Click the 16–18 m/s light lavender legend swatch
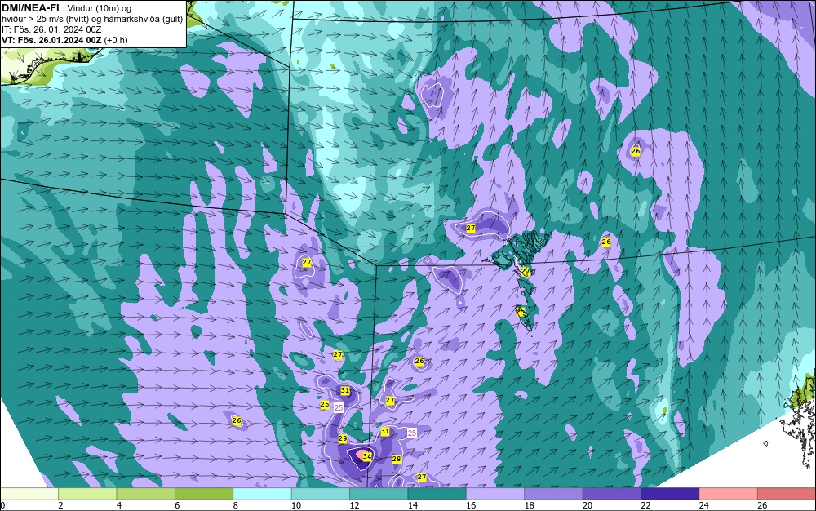 point(495,494)
